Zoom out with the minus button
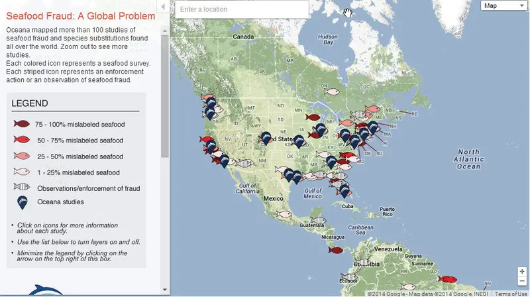Viewport: 530px width, 297px height. pyautogui.click(x=522, y=281)
